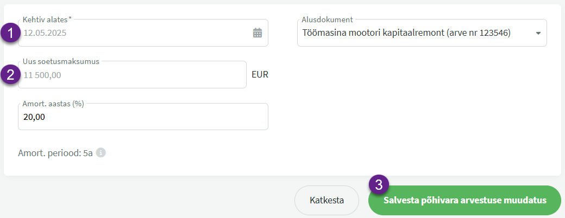Viewport: 565px width, 218px height.
Task: Click the purple step 3 badge
Action: 379,185
